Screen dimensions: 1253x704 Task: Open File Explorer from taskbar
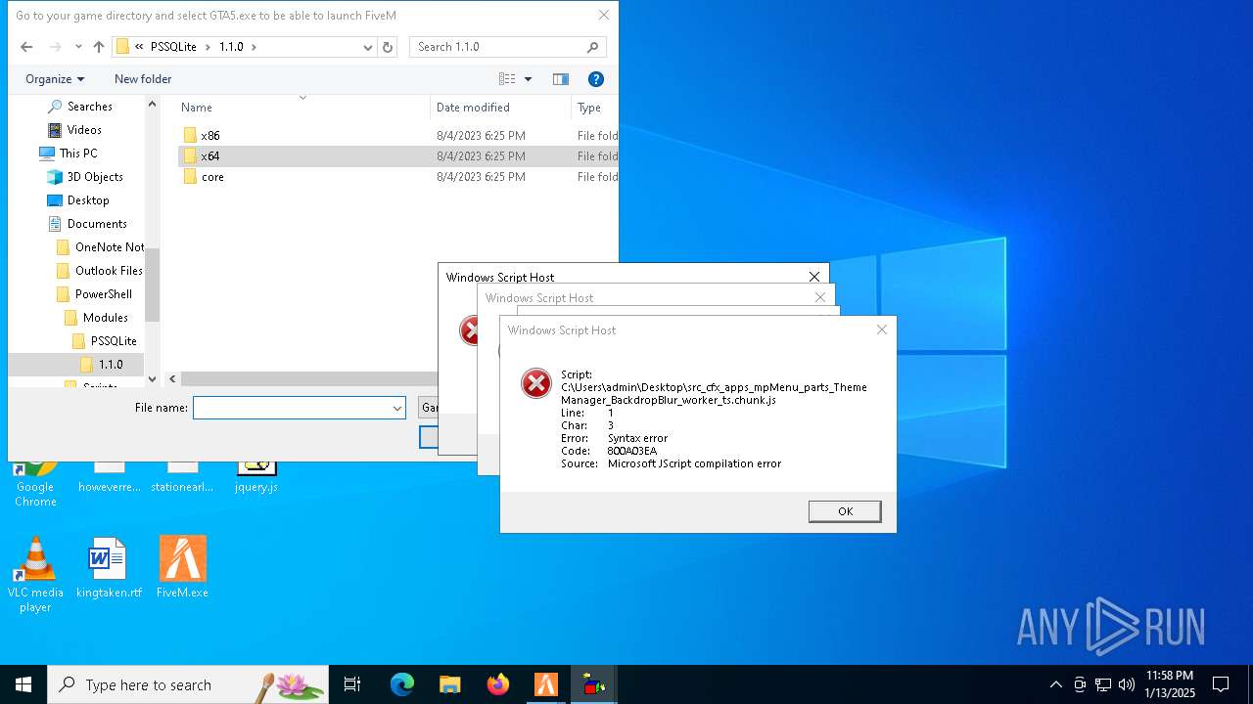[x=450, y=684]
